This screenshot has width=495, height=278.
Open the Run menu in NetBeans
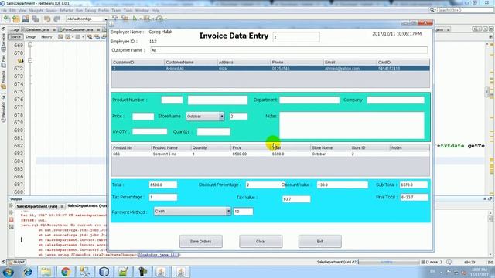pos(79,10)
